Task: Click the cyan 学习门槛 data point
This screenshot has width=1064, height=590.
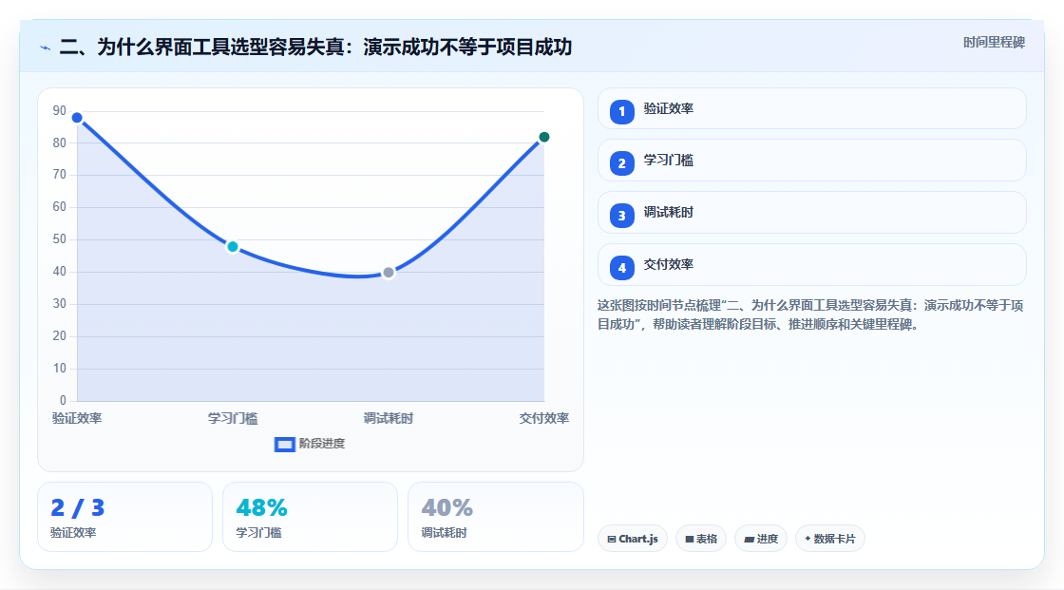Action: (233, 247)
